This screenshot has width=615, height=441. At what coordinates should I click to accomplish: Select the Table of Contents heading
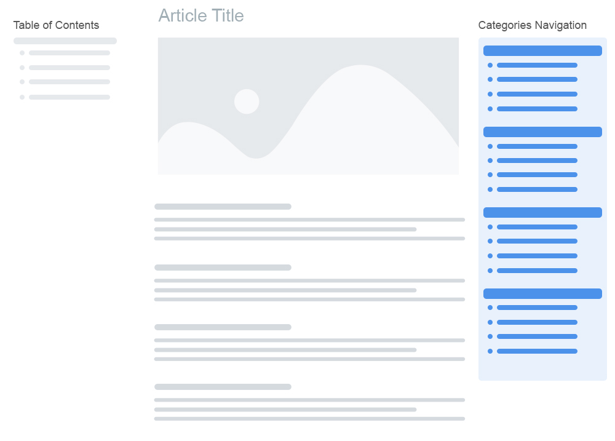[56, 25]
